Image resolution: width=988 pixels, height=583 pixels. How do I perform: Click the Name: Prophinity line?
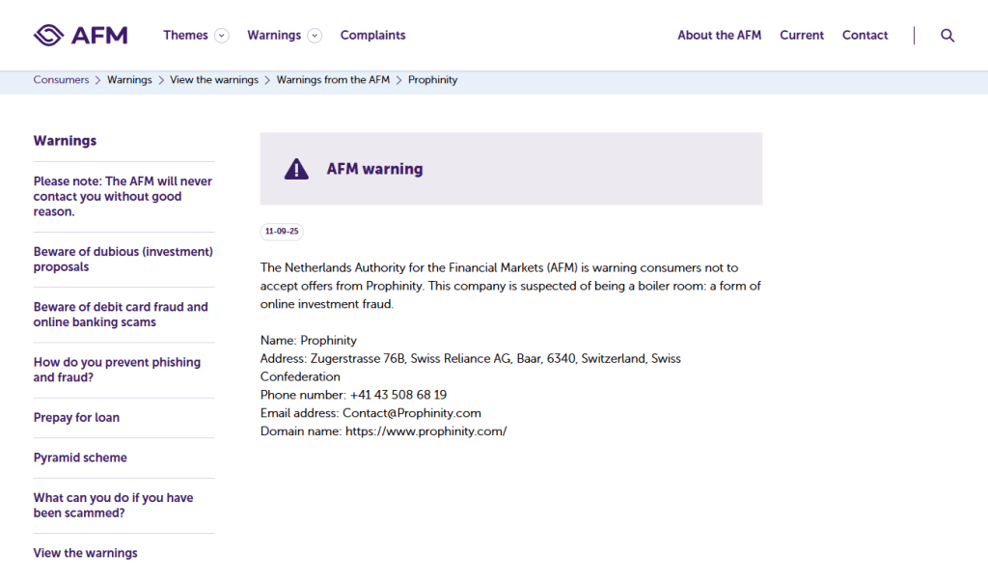(308, 341)
